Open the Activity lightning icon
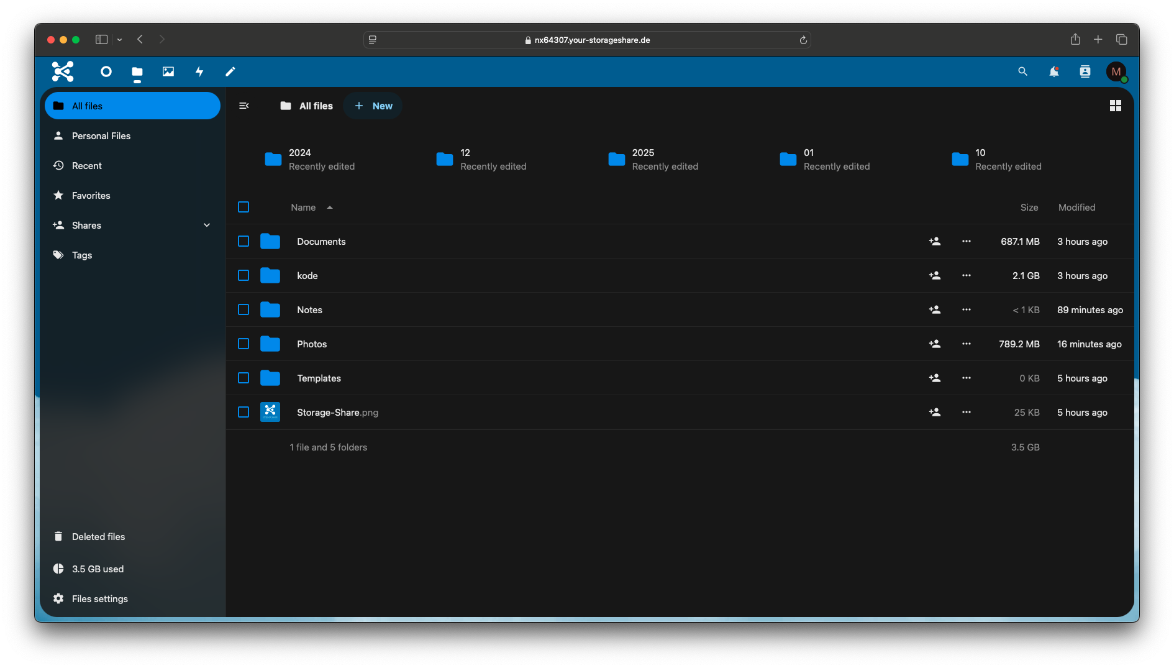The image size is (1174, 668). 199,71
